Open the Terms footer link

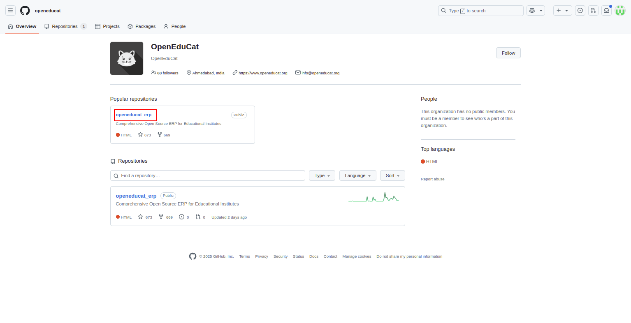coord(244,256)
